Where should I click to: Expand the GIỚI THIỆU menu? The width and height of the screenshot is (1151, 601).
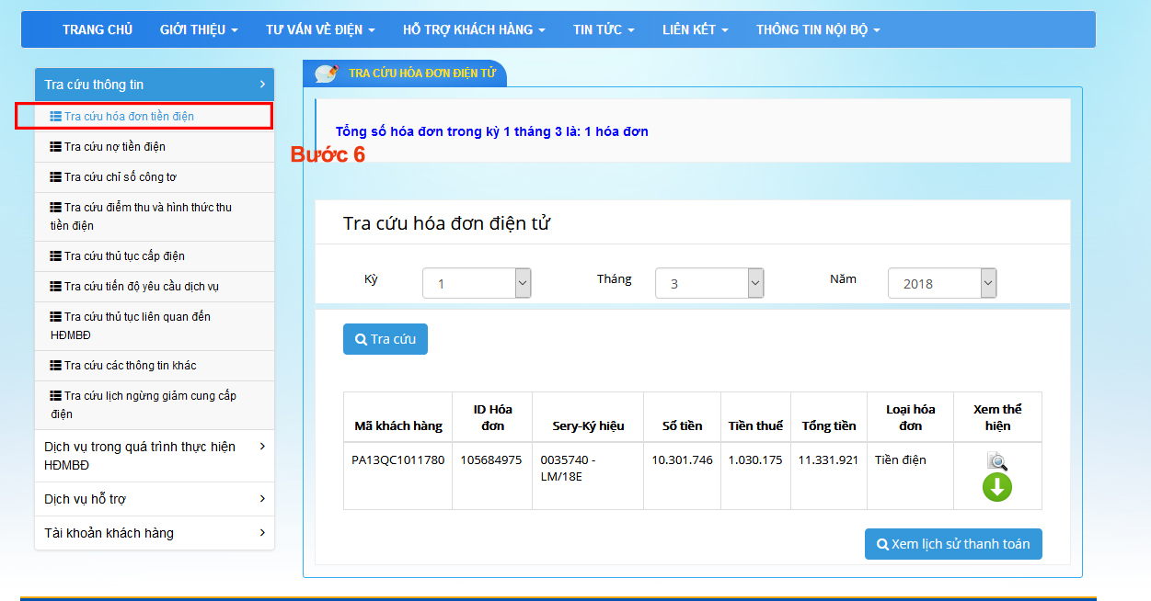coord(199,29)
